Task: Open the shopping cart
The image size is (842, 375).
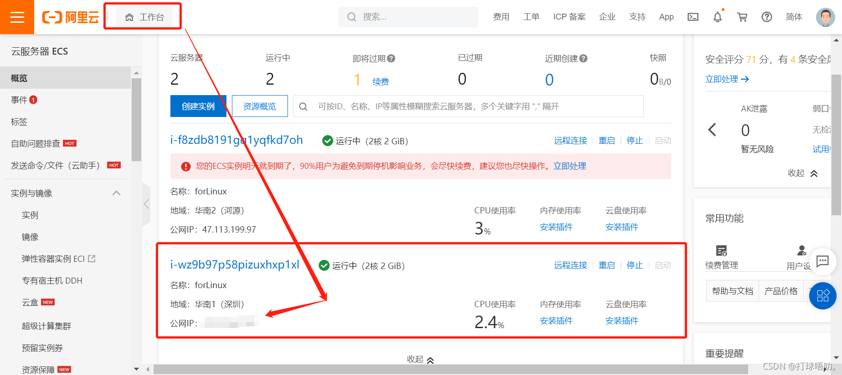Action: [x=742, y=17]
